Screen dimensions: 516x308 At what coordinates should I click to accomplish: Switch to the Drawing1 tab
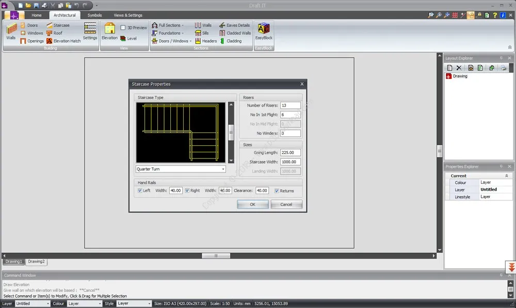tap(13, 261)
